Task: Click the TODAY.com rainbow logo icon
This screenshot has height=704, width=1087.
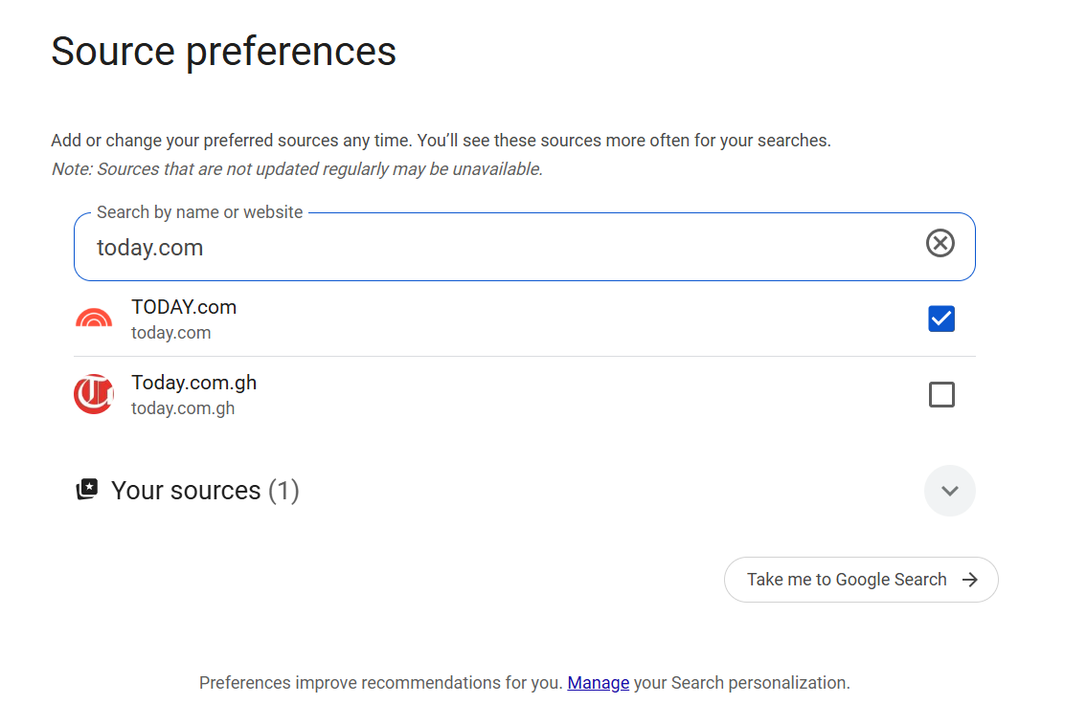Action: tap(94, 319)
